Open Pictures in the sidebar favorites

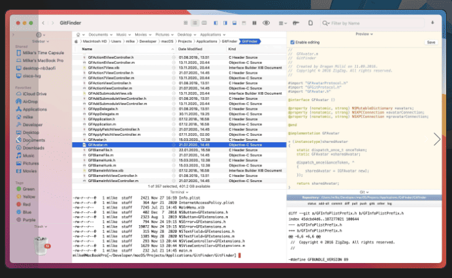click(27, 163)
